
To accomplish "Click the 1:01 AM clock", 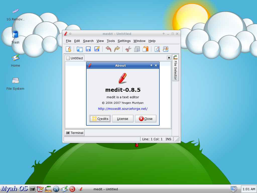I will [x=249, y=189].
